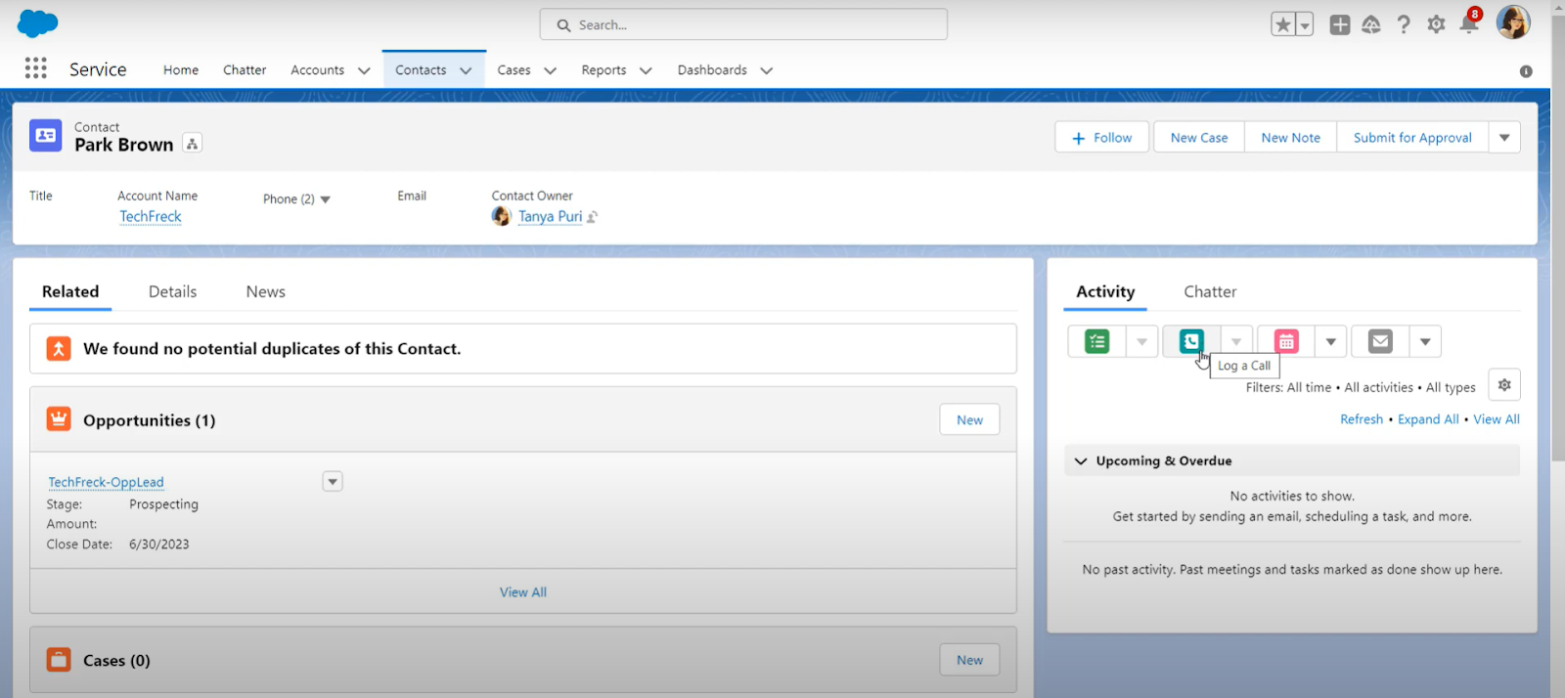
Task: Open the user profile avatar
Action: pyautogui.click(x=1513, y=22)
